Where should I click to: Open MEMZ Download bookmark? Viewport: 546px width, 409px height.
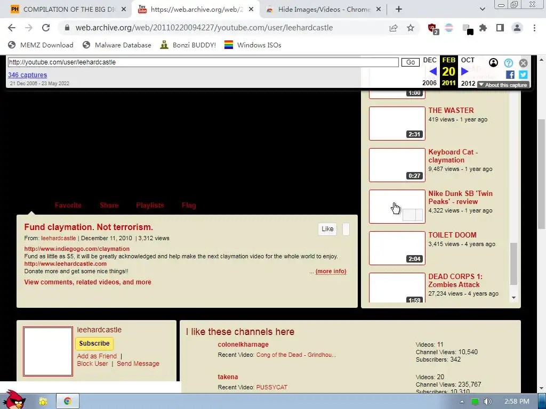click(x=41, y=45)
